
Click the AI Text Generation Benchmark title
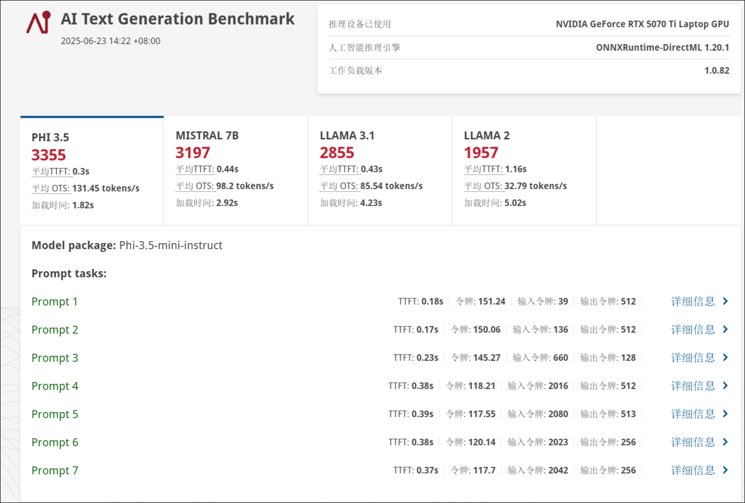coord(177,19)
